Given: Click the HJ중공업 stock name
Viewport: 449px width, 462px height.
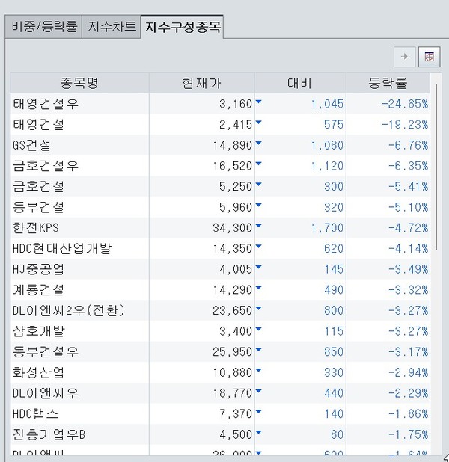Looking at the screenshot, I should (39, 268).
